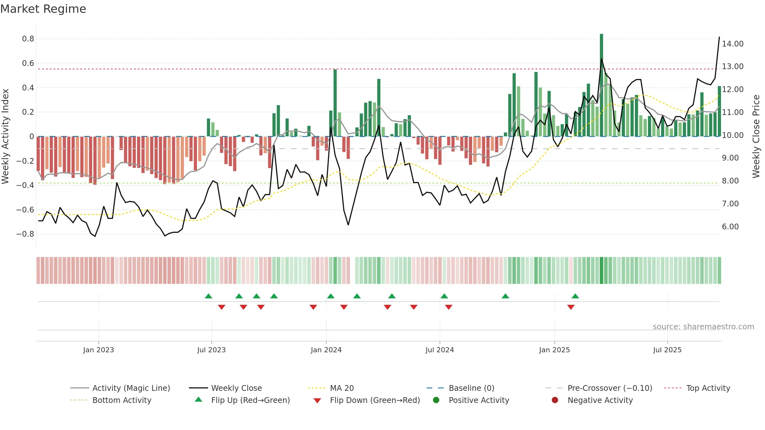Click the darkest green regime strip cell in 2025
The width and height of the screenshot is (765, 430).
(601, 270)
